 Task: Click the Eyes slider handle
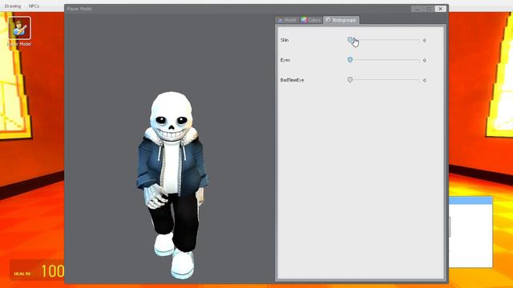(x=350, y=60)
